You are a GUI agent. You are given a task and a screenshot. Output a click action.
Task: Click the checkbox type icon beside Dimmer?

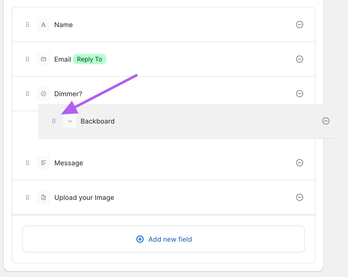click(43, 94)
